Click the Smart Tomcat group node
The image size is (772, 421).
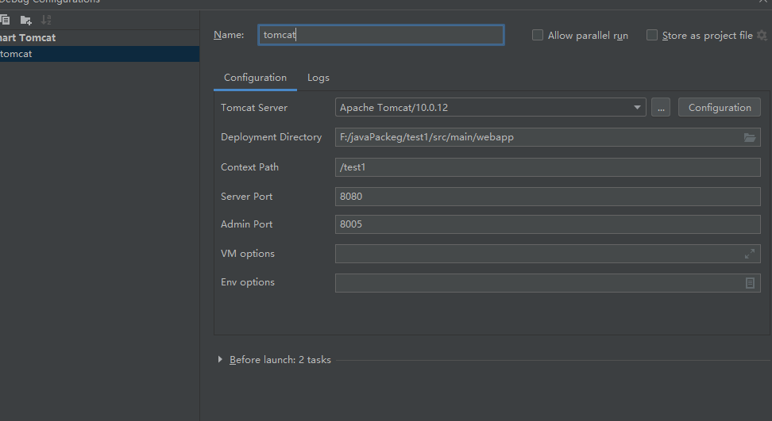[28, 38]
